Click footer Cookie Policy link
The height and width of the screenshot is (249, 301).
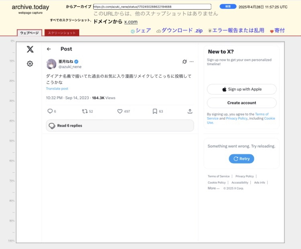(x=217, y=183)
